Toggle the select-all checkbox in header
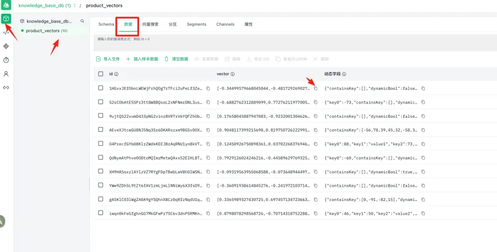Viewport: 497px width, 252px height. pos(101,74)
